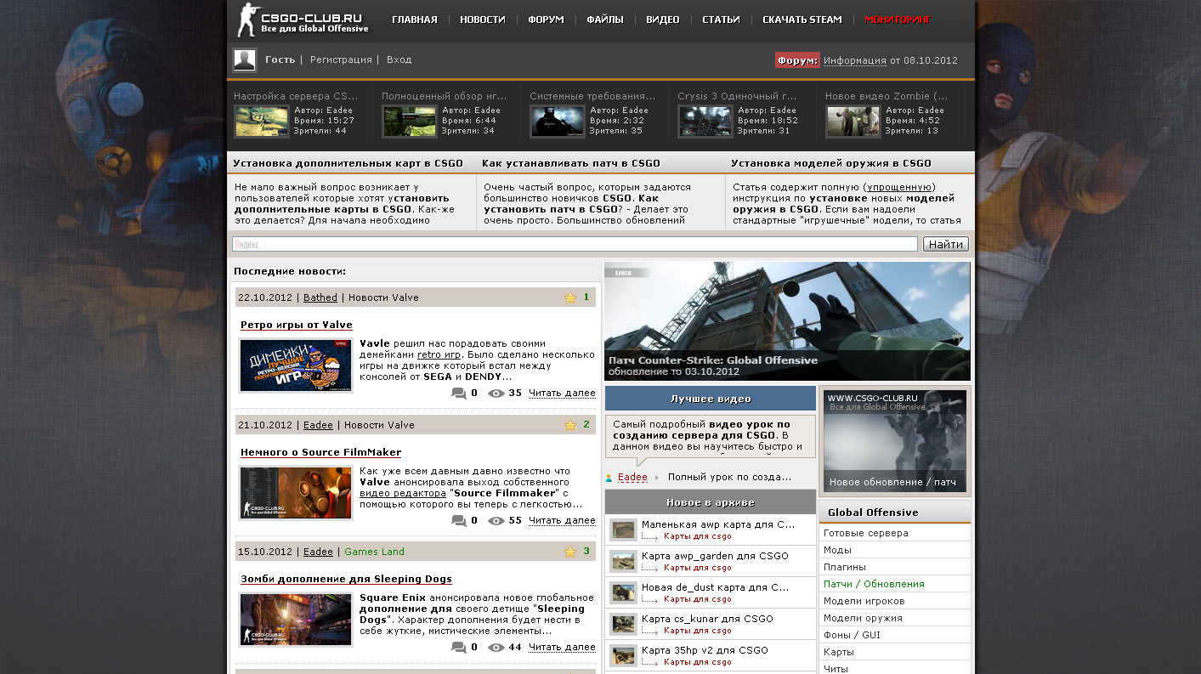Open Crysis 3 video thumbnail
Viewport: 1201px width, 674px height.
click(x=705, y=121)
